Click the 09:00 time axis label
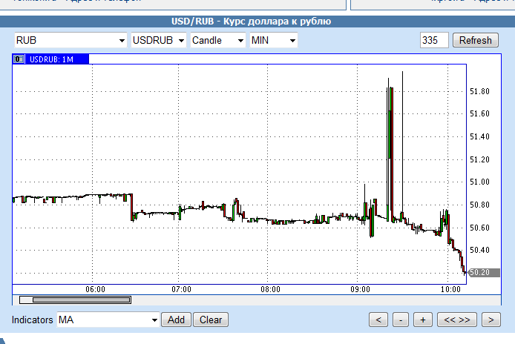This screenshot has height=344, width=515. [361, 290]
